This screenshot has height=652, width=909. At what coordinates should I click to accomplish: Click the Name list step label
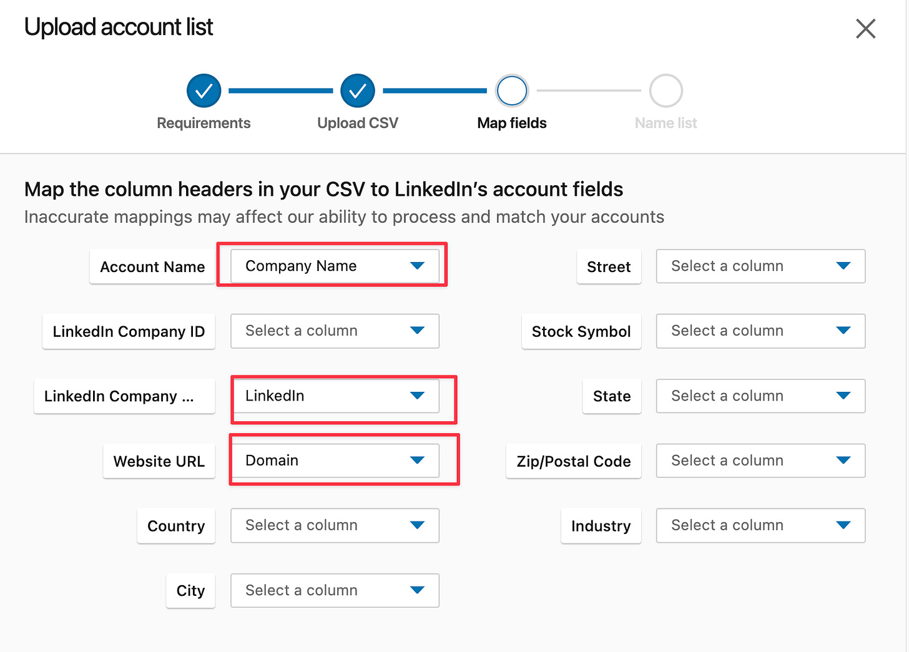click(x=666, y=124)
